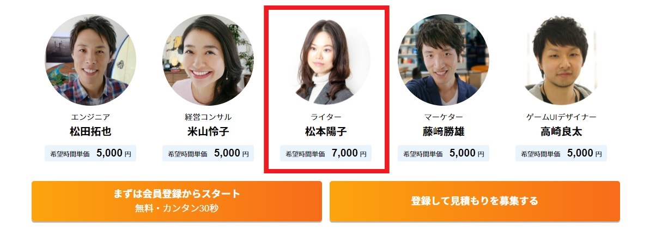Click 松本陽子's 7,000 円 hourly rate badge

[326, 153]
